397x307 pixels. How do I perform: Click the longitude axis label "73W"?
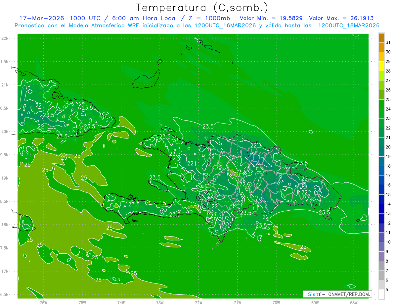pos(160,303)
